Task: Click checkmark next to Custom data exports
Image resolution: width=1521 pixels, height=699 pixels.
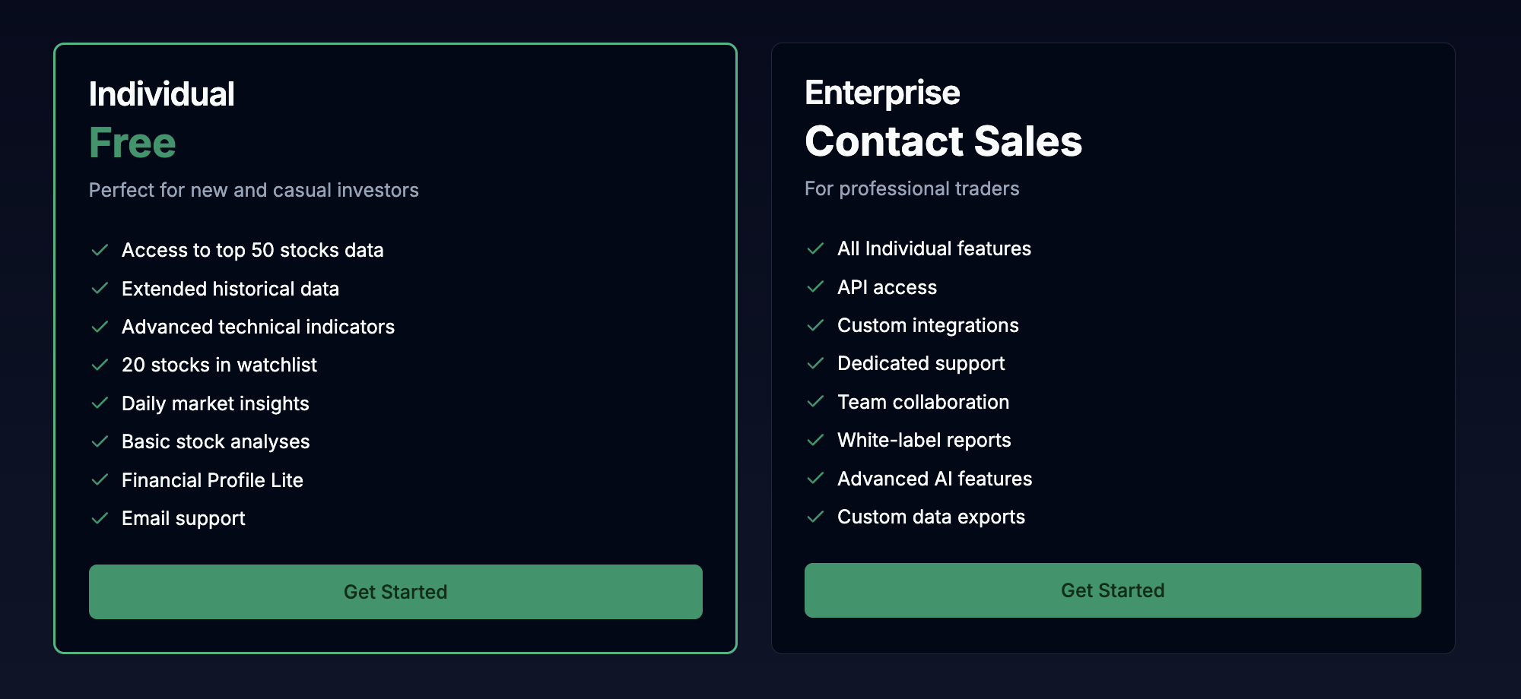Action: (815, 517)
